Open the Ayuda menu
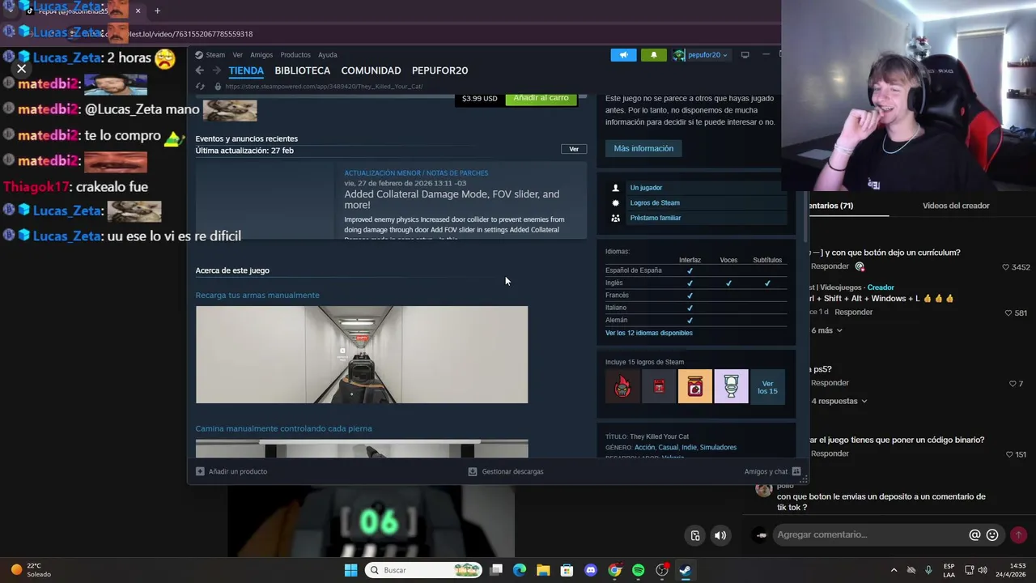The height and width of the screenshot is (583, 1036). point(328,55)
